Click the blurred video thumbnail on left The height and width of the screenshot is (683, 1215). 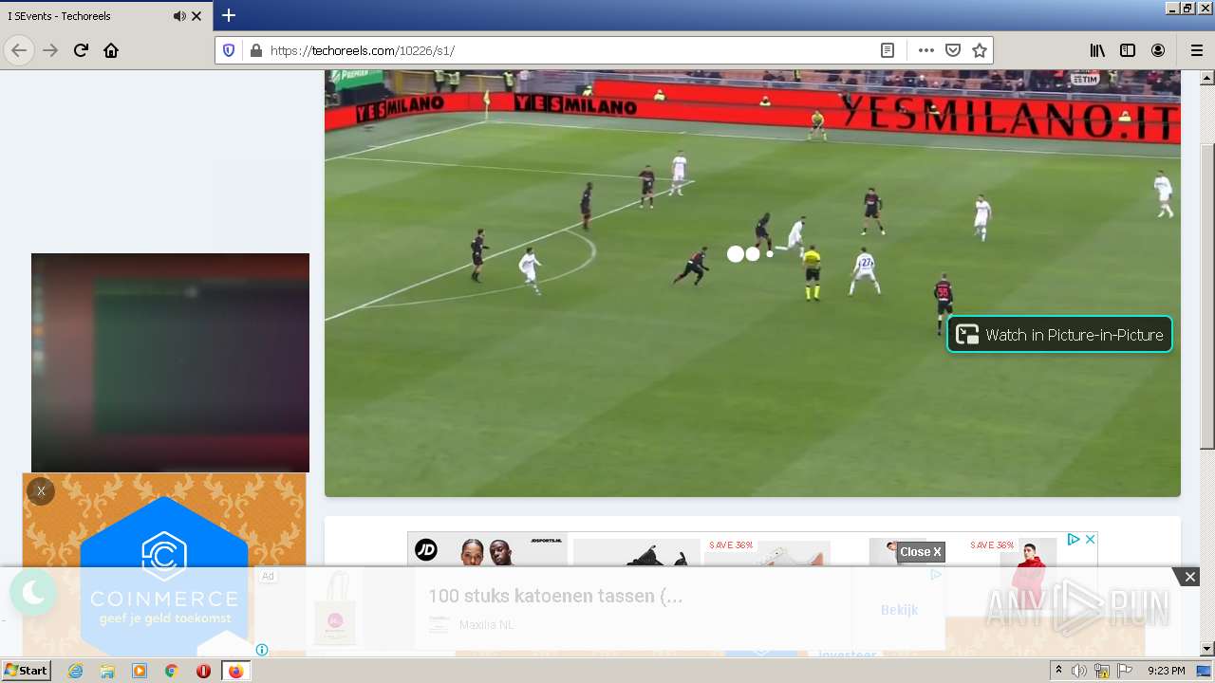pos(170,362)
